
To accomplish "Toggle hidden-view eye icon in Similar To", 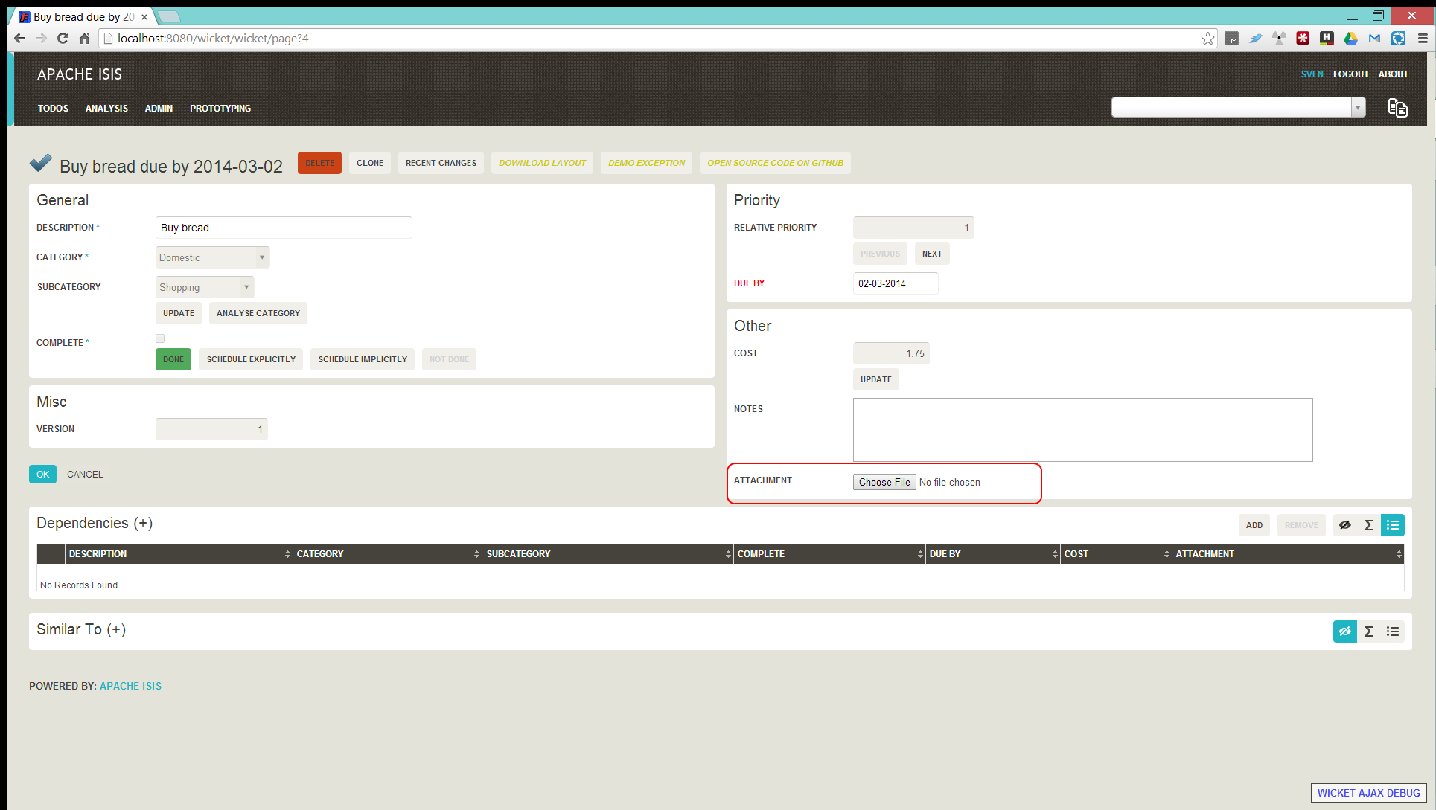I will (1344, 631).
